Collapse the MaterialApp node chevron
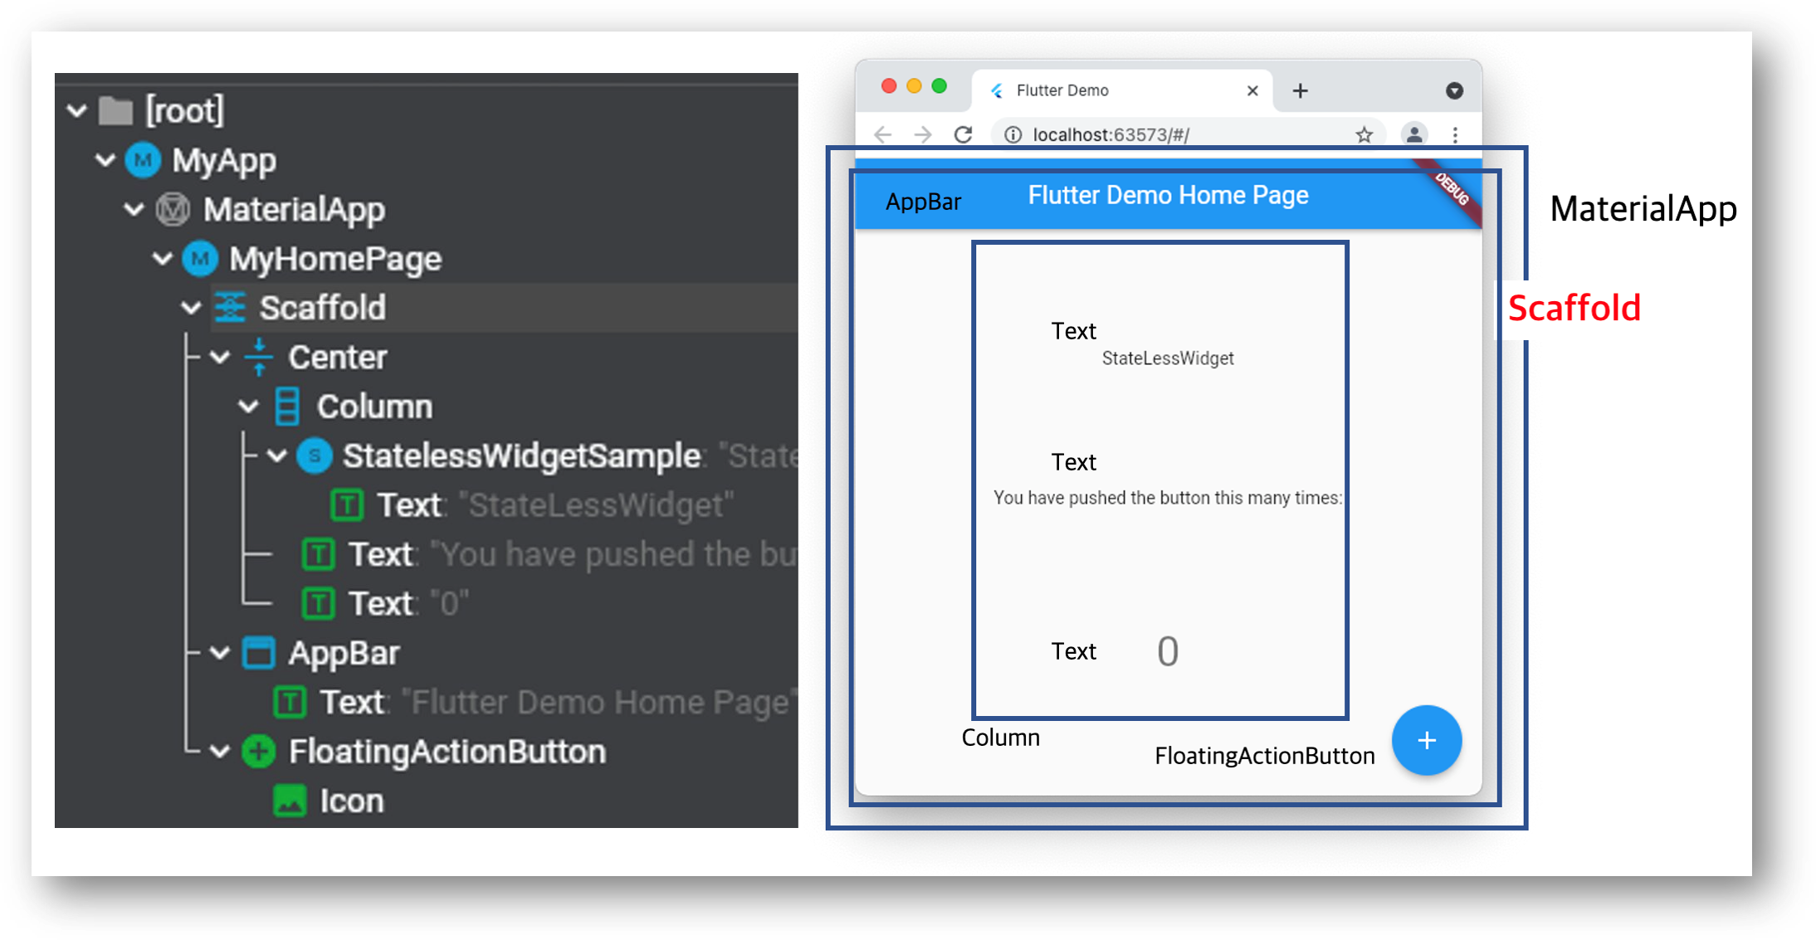This screenshot has height=940, width=1816. tap(134, 209)
